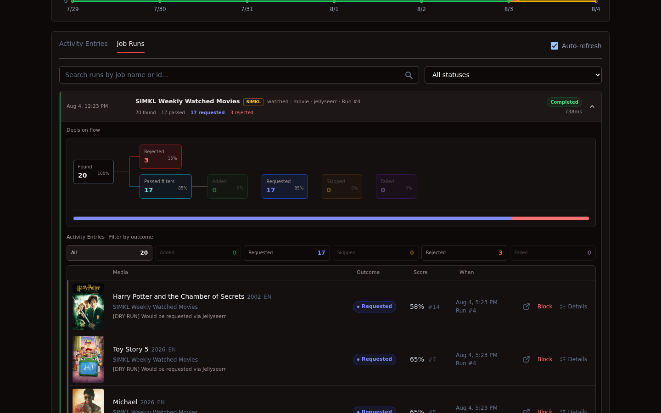Screen dimensions: 661x413
Task: Click the Completed status badge
Action: click(x=564, y=102)
